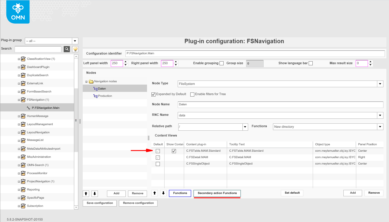This screenshot has width=389, height=222.
Task: Click the OMN bee logo
Action: [18, 12]
